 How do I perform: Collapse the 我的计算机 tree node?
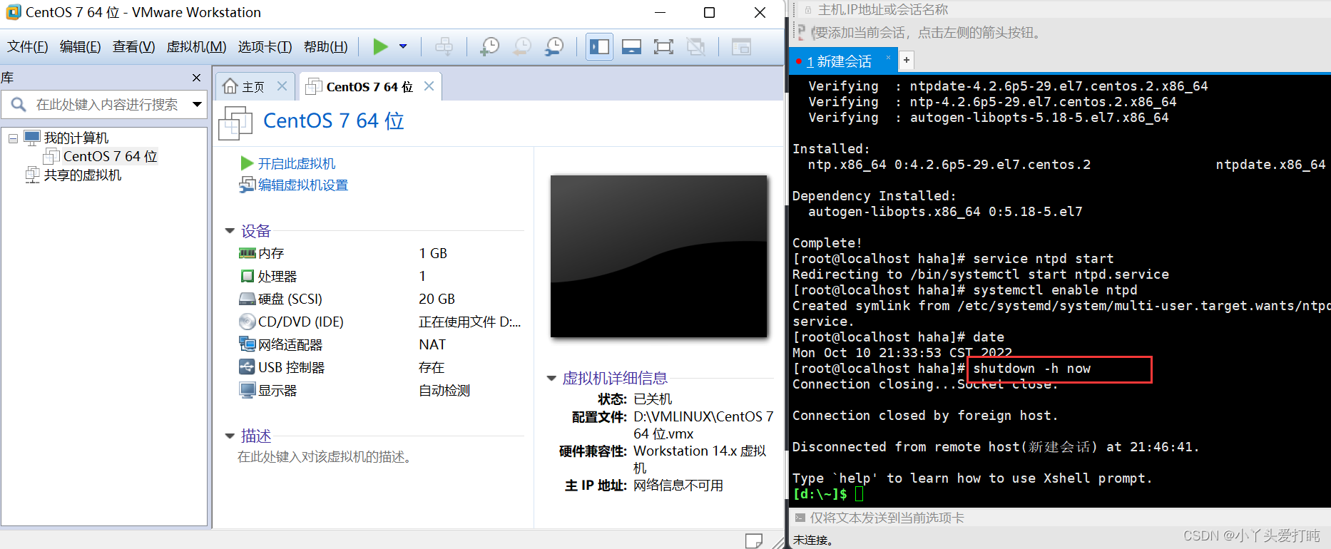point(13,138)
